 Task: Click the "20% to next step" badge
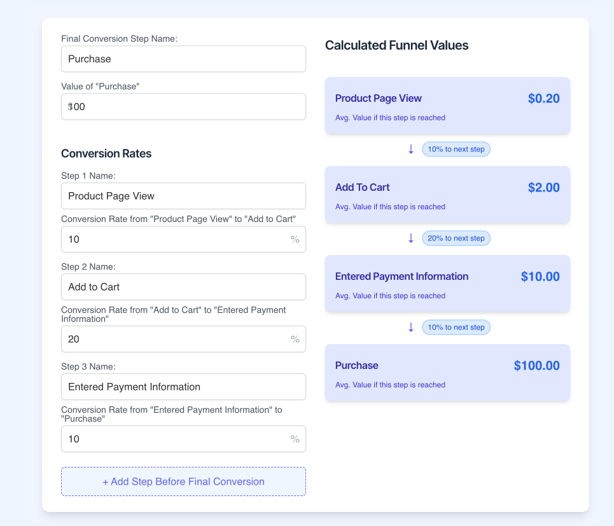click(x=456, y=239)
